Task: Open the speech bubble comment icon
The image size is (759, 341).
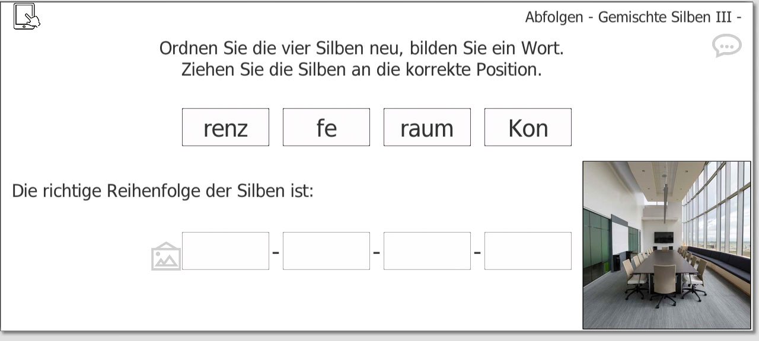Action: click(726, 46)
